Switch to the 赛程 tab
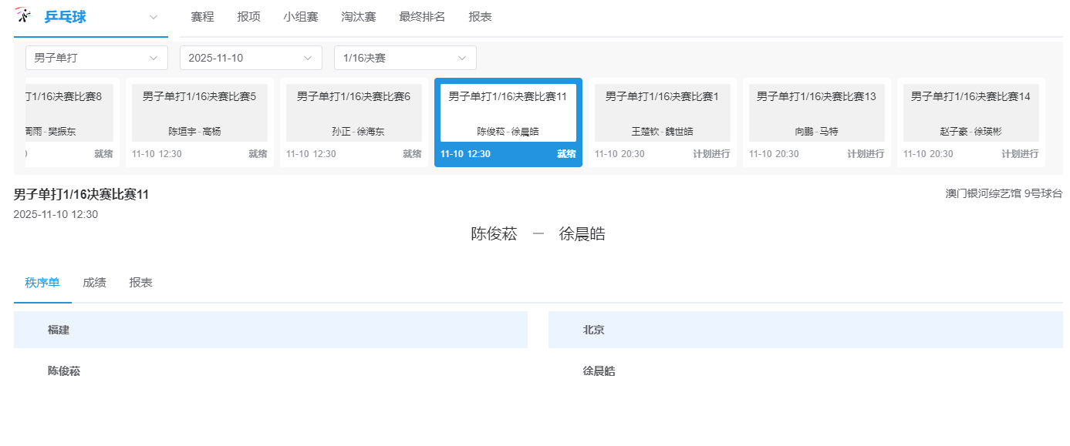This screenshot has width=1070, height=446. coord(202,16)
